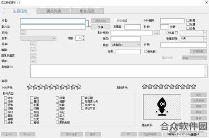209x138 pixels.
Task: Tick the 音乐剧 genre checkbox
Action: pyautogui.click(x=83, y=98)
